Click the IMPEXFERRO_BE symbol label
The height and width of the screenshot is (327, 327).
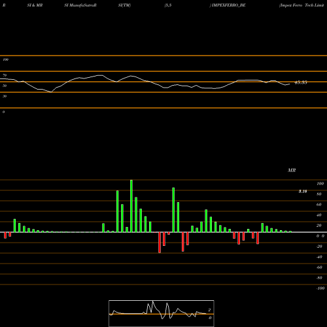[228, 5]
